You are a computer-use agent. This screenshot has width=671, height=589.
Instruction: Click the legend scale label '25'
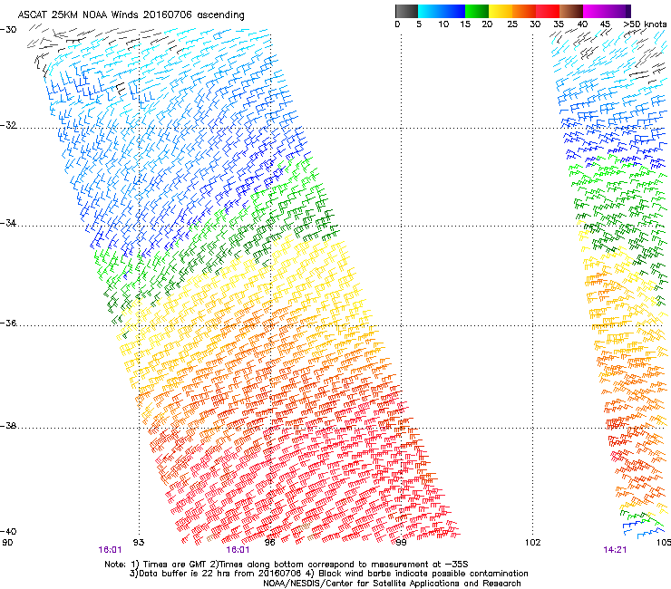point(512,24)
